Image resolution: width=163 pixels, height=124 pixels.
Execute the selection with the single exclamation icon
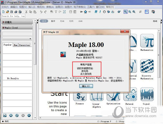click(100, 12)
